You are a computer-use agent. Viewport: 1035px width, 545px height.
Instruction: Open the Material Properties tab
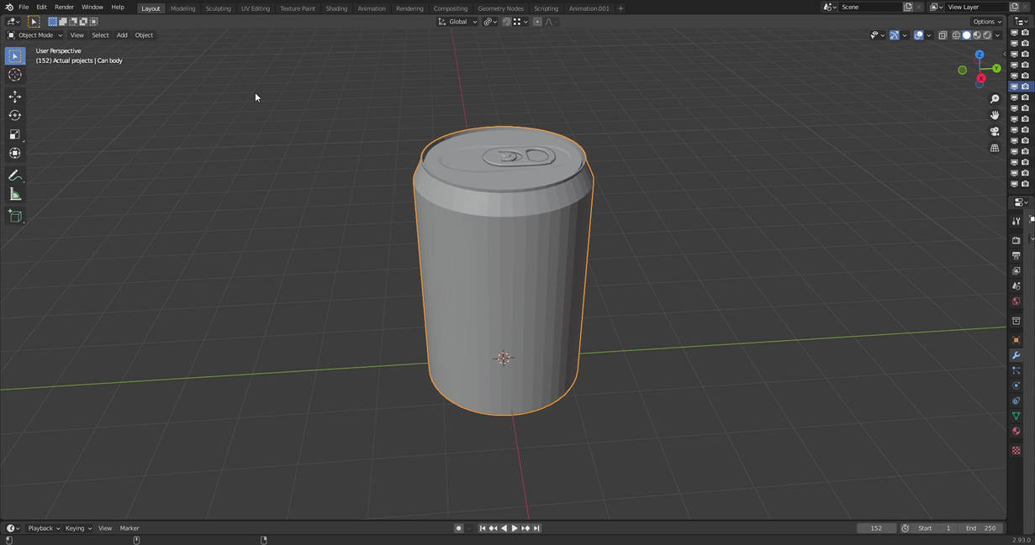[x=1015, y=430]
